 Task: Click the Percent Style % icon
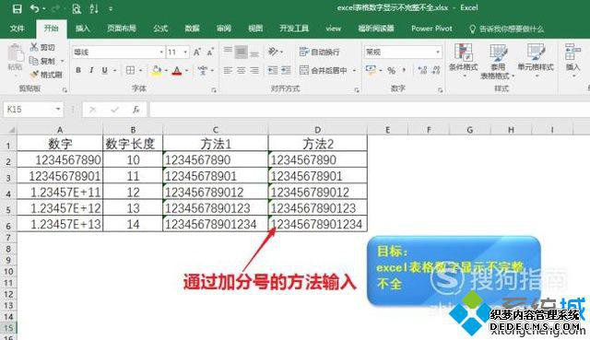coord(391,70)
